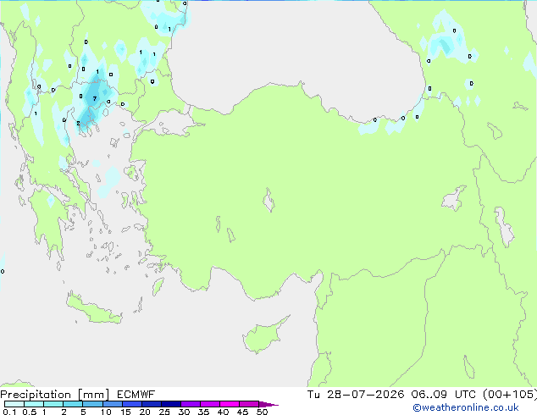Select the 30–35 mm purple legend swatch
Viewport: 537px width, 415px height.
pos(191,404)
